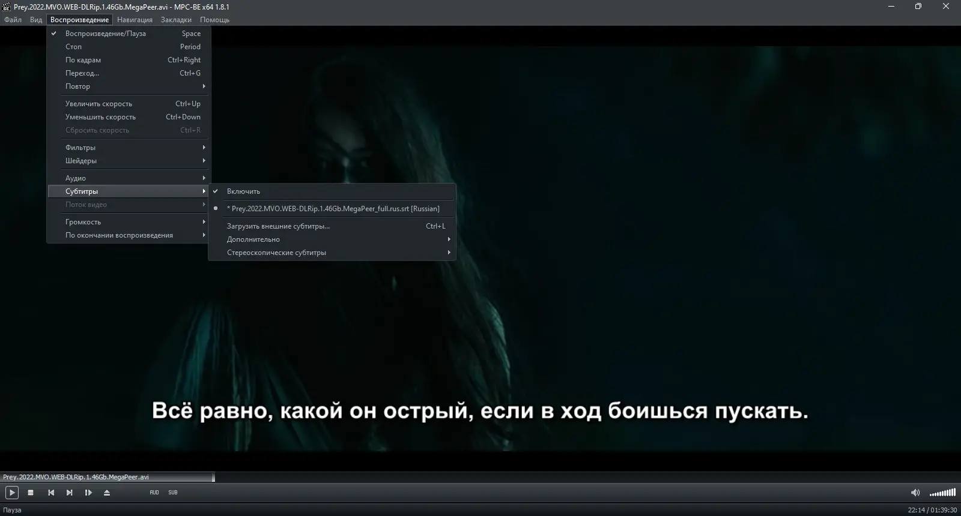Select По кадрам menu entry
Image resolution: width=961 pixels, height=516 pixels.
click(x=129, y=60)
